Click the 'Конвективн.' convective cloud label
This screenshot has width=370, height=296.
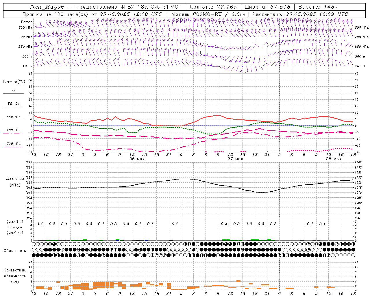tap(15, 270)
